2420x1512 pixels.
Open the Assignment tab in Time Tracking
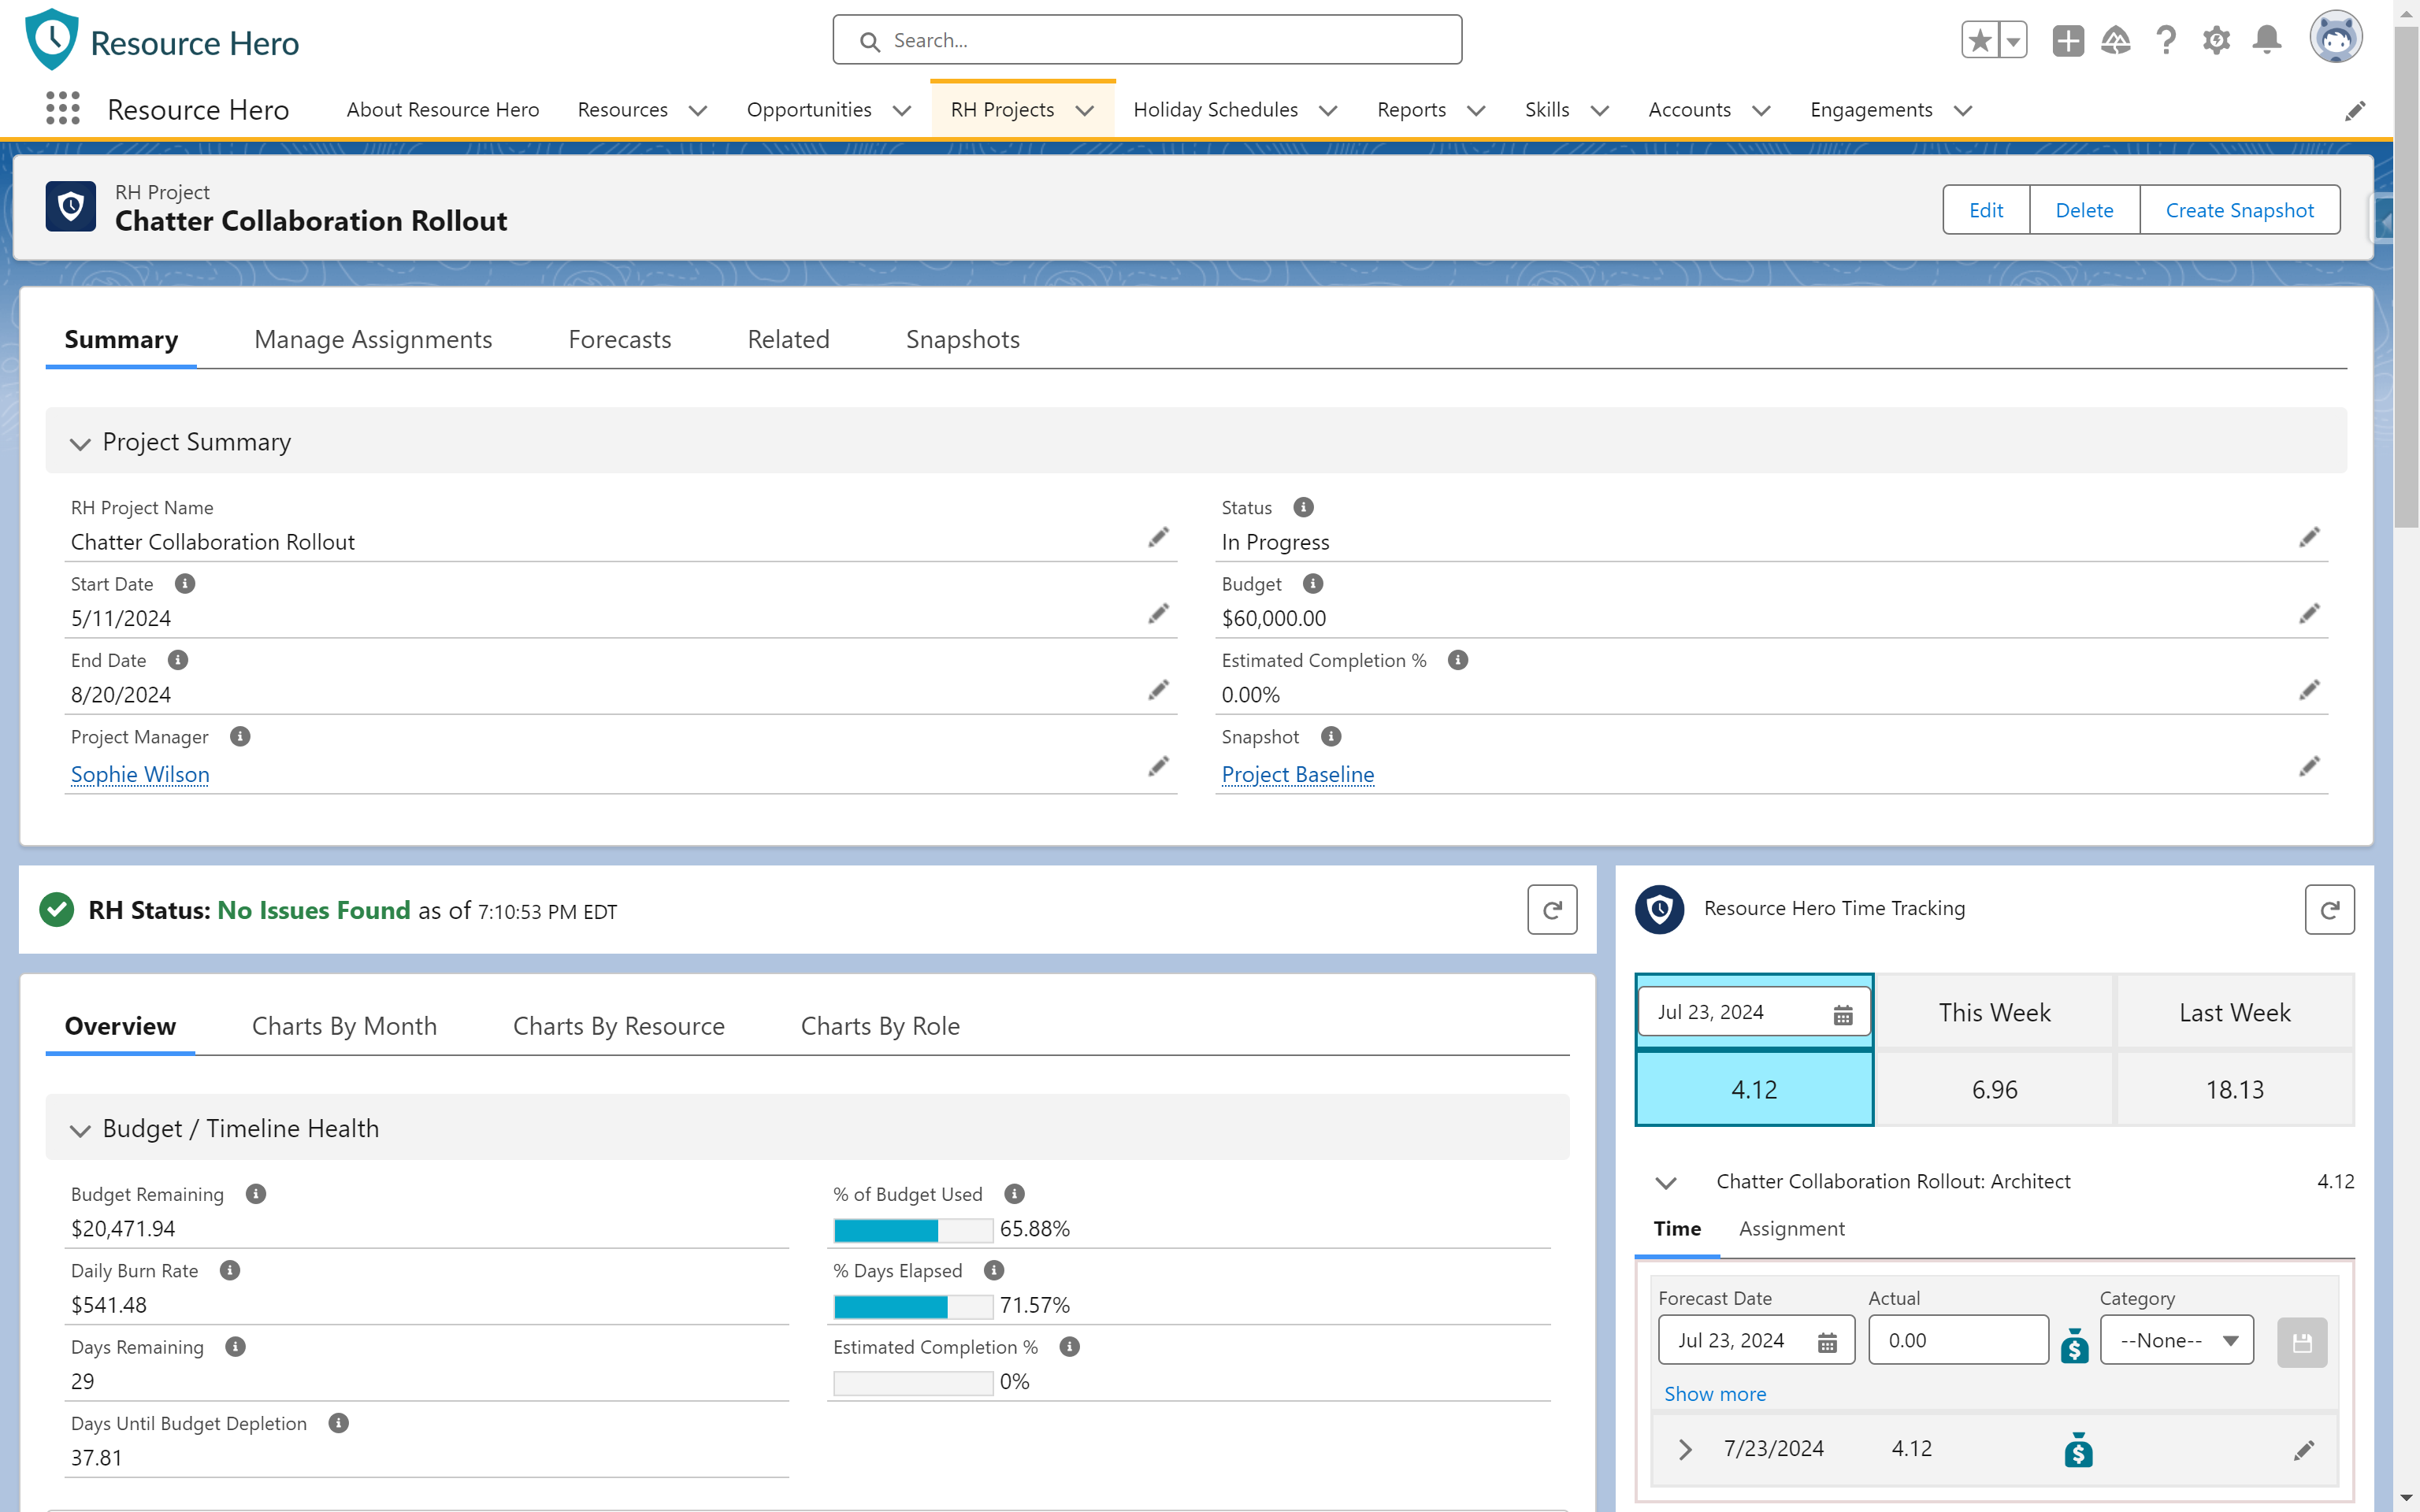tap(1791, 1228)
